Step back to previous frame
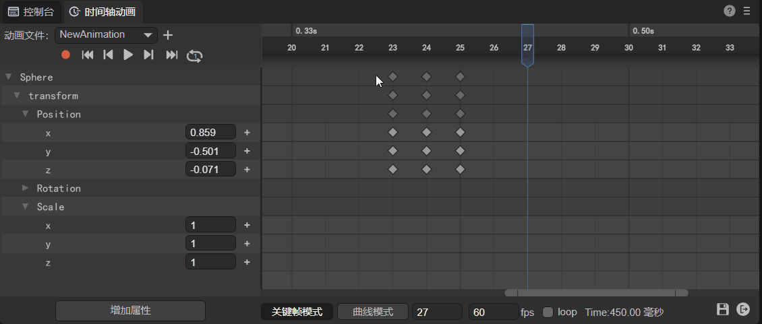Image resolution: width=762 pixels, height=324 pixels. [x=108, y=55]
